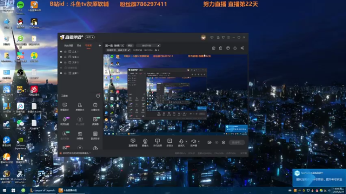Toggle the lock on 文本 1
Viewport: 346px width, 194px height.
65,52
